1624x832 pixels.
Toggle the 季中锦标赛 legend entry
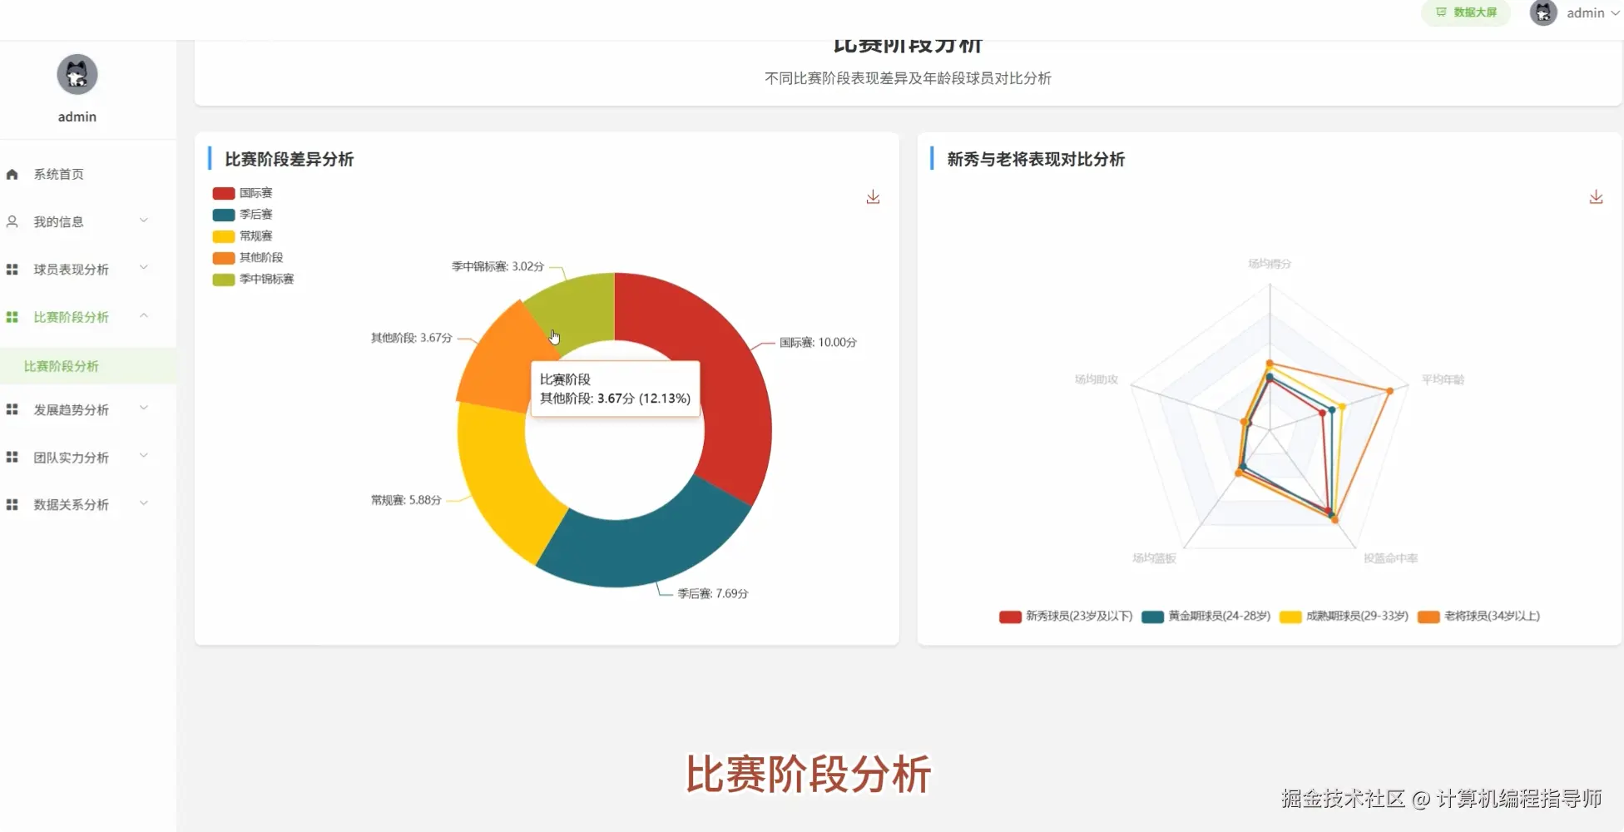(x=253, y=280)
